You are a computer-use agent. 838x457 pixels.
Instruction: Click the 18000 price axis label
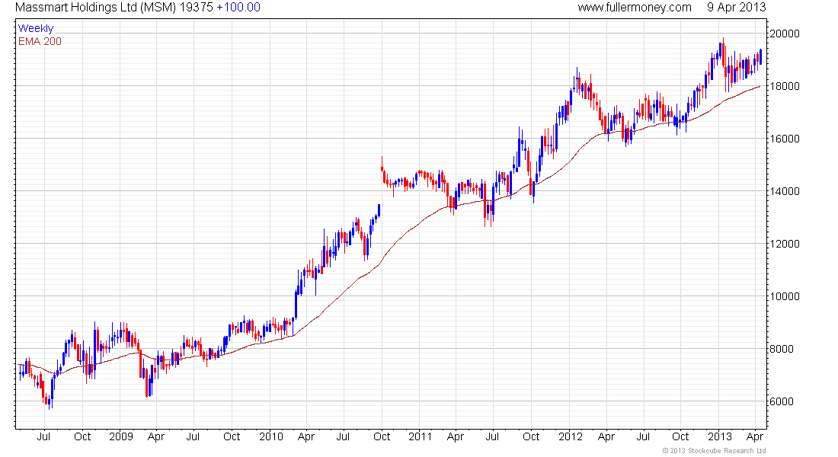(x=785, y=86)
